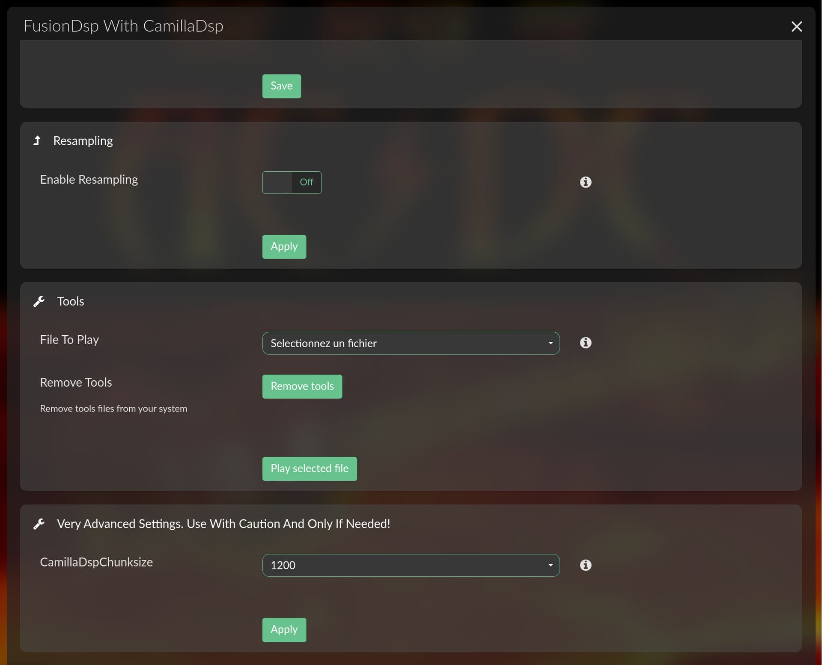Click the File To Play label
The height and width of the screenshot is (665, 822).
pyautogui.click(x=69, y=340)
